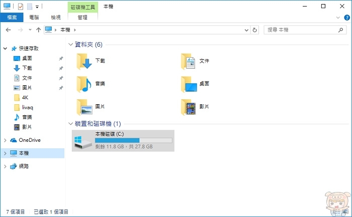
Task: Toggle ribbon expand chevron near help
Action: 338,18
